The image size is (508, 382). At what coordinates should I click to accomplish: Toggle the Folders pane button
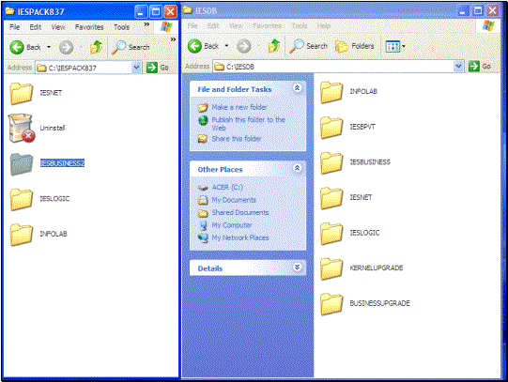pos(354,46)
